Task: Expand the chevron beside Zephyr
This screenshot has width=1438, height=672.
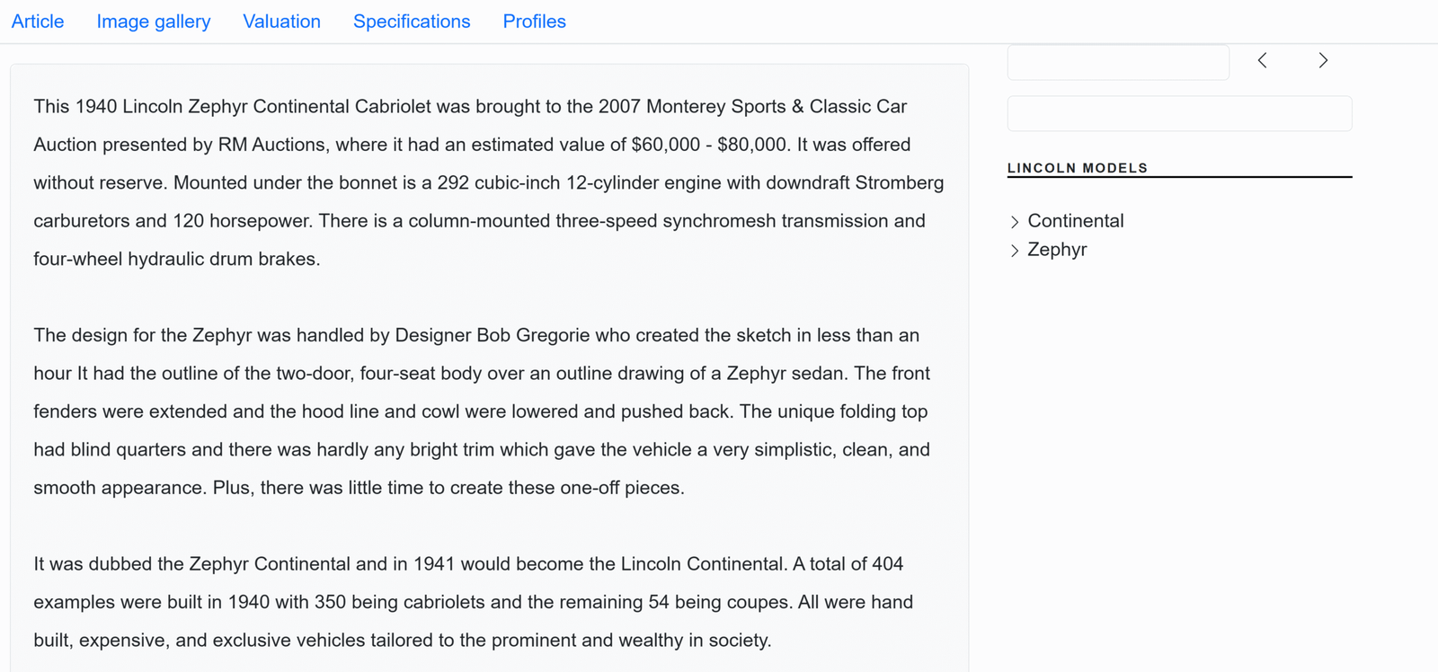Action: 1015,251
